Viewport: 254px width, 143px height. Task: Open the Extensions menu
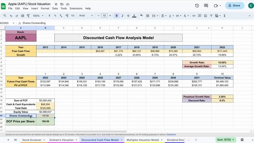[x=76, y=8]
